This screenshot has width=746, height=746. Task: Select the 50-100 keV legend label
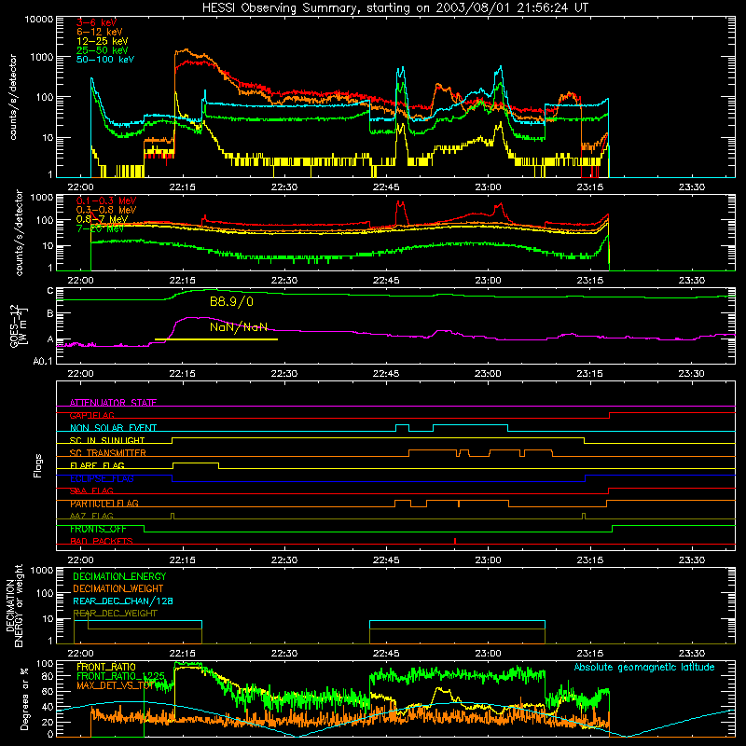point(105,59)
